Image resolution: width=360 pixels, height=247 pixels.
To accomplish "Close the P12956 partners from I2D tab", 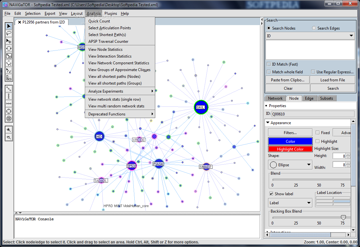I will pos(20,22).
